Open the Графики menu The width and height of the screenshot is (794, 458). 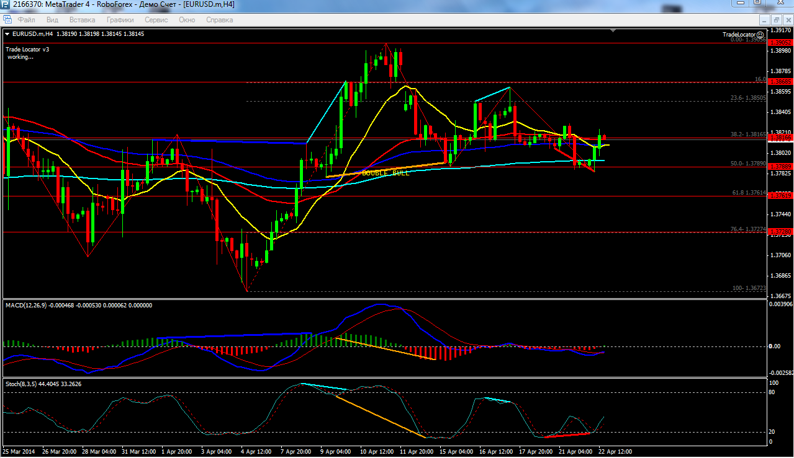pos(120,20)
